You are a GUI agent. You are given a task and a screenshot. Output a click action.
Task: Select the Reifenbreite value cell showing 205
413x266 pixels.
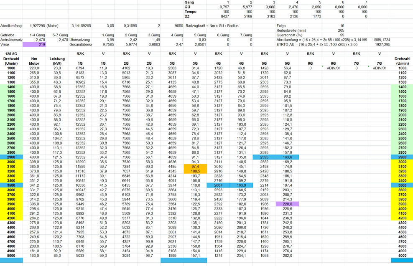tap(334, 30)
